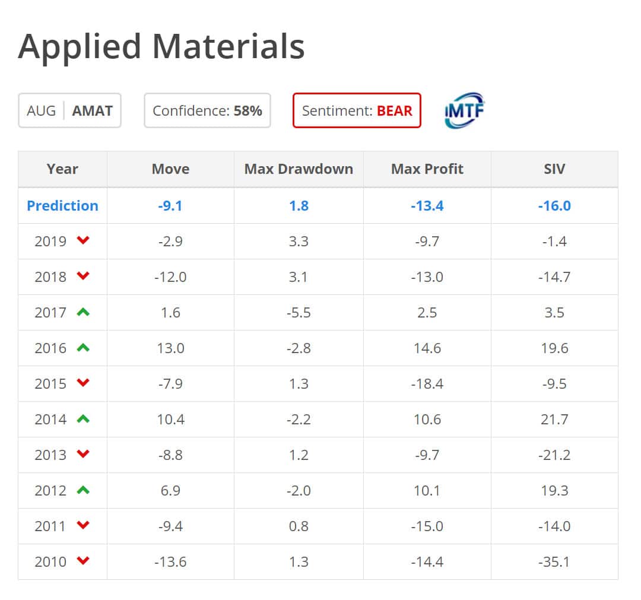The image size is (641, 600).
Task: Click the 2018 Move value -12.0
Action: click(170, 277)
